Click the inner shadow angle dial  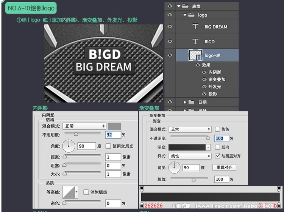click(69, 146)
